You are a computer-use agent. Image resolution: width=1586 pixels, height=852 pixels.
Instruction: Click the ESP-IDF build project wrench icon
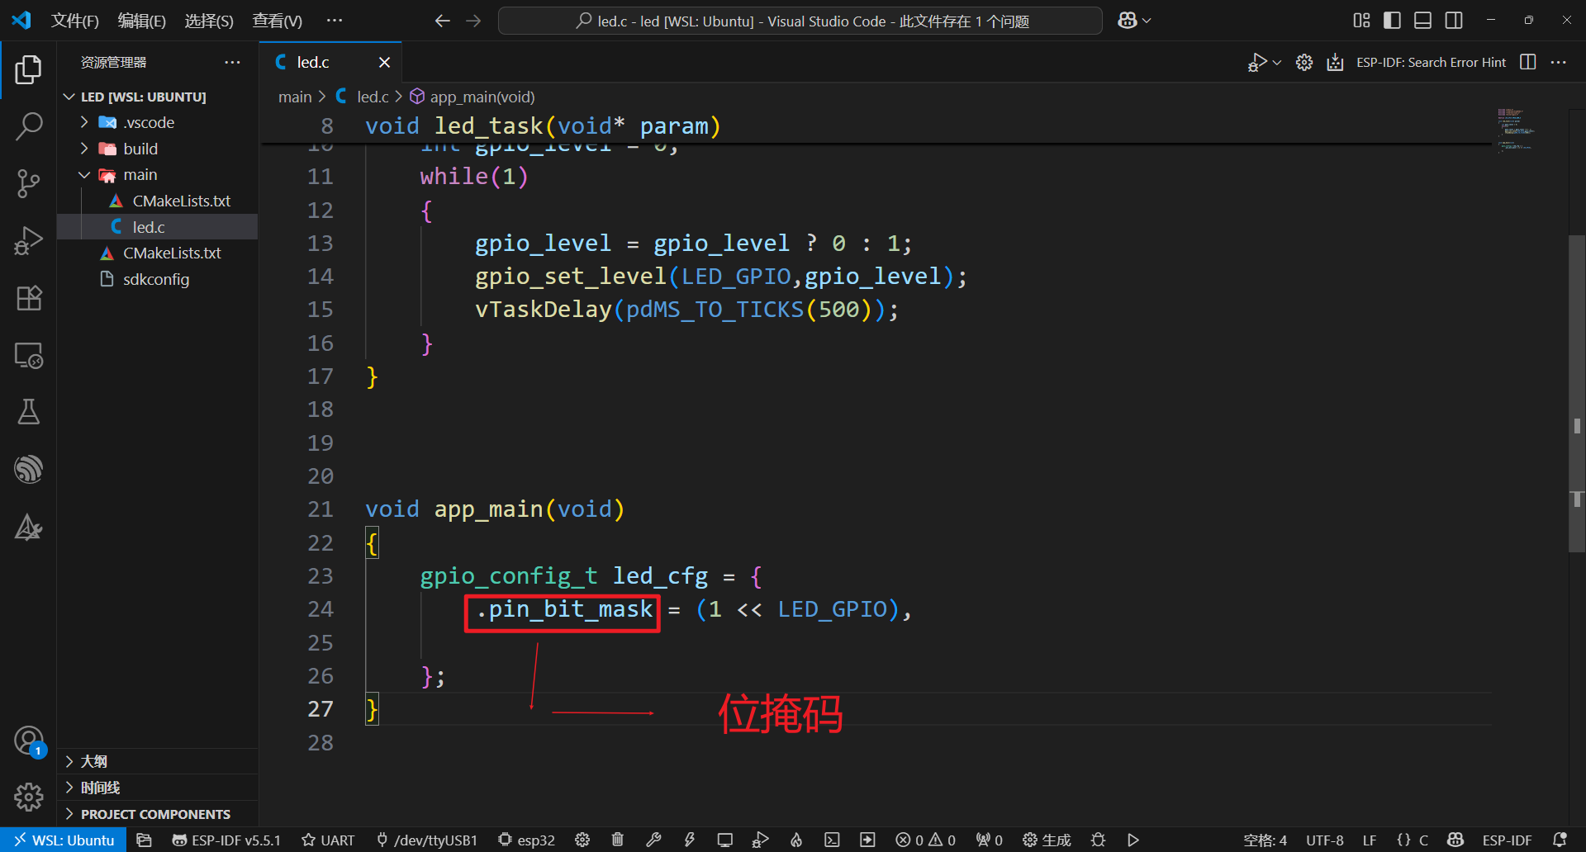[653, 840]
